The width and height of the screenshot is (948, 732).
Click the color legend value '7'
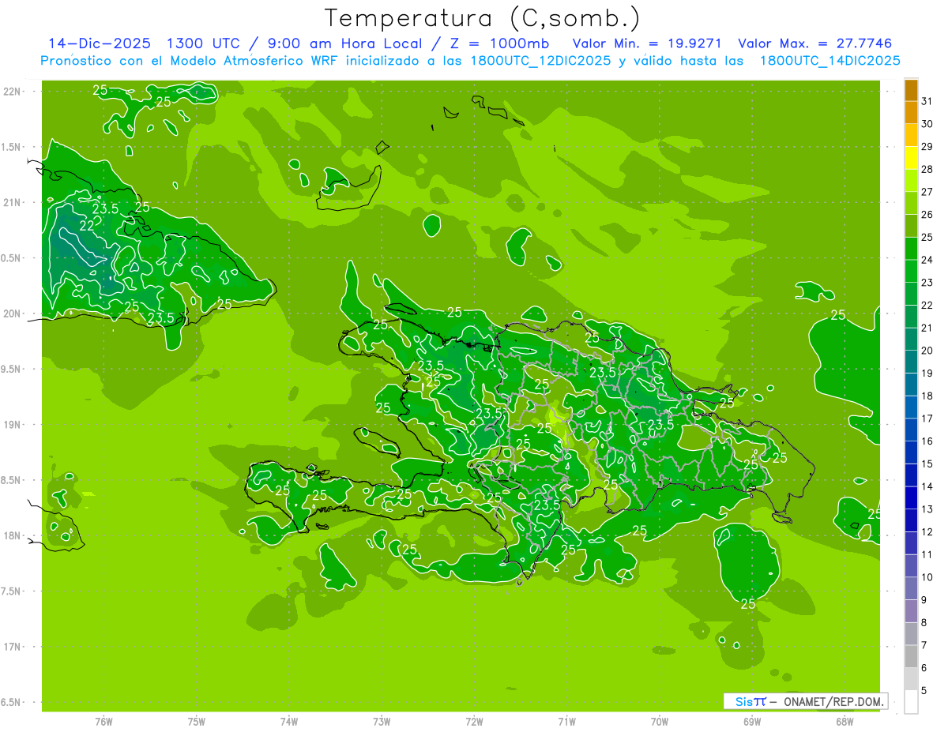point(924,646)
